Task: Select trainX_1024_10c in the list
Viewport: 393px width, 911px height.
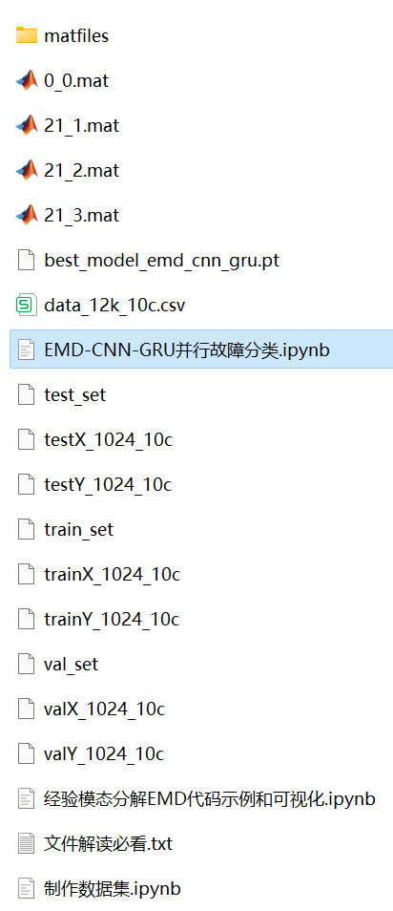Action: point(112,575)
